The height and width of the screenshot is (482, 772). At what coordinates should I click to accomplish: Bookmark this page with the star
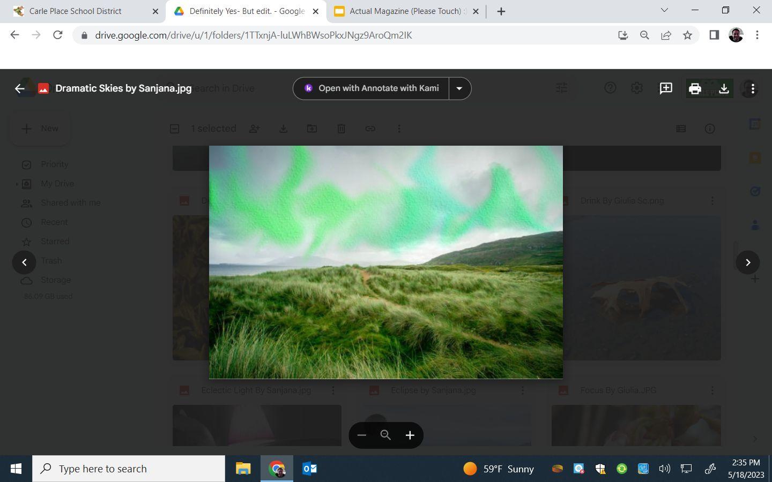click(687, 35)
